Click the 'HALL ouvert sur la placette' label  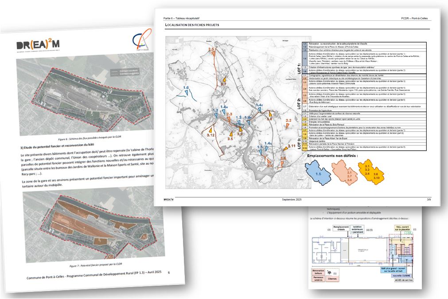(x=403, y=229)
